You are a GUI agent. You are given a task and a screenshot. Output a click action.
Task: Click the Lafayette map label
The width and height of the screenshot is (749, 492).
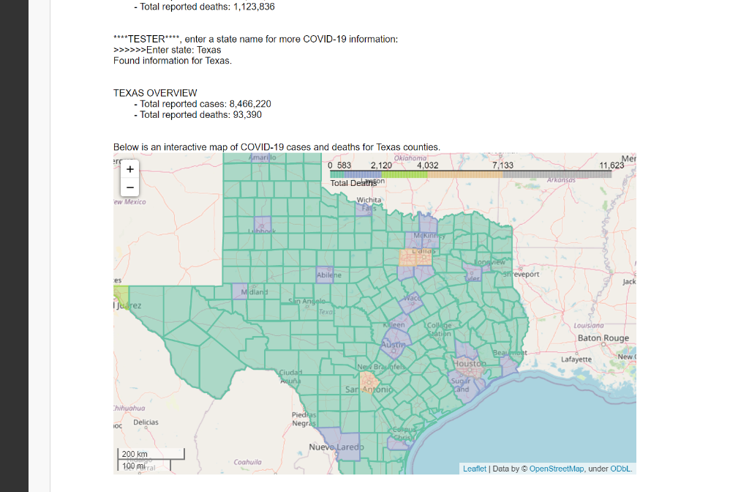576,359
